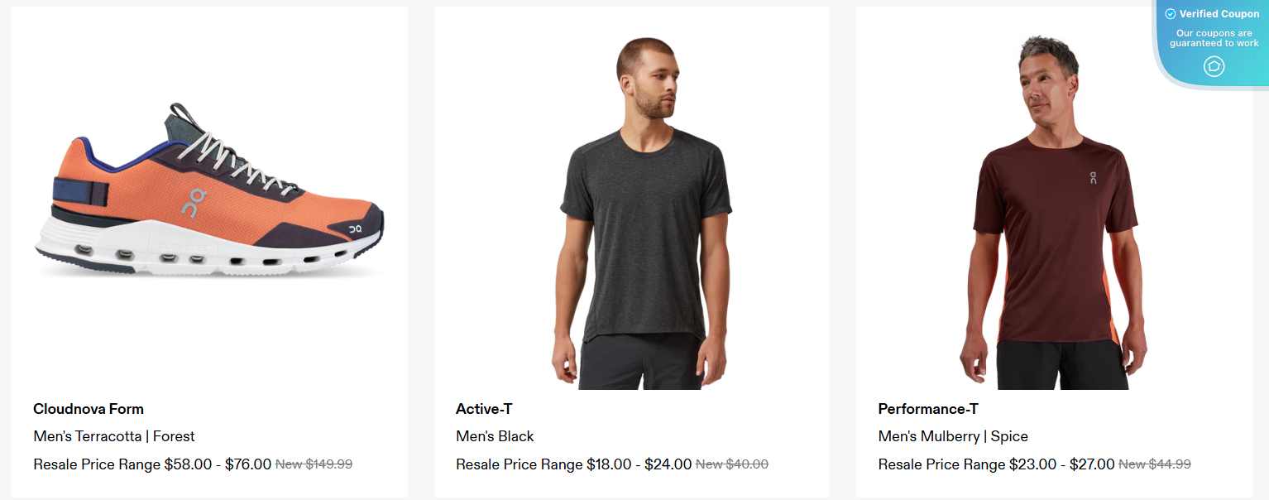Click the home icon on coupon banner
Image resolution: width=1269 pixels, height=500 pixels.
click(1214, 66)
